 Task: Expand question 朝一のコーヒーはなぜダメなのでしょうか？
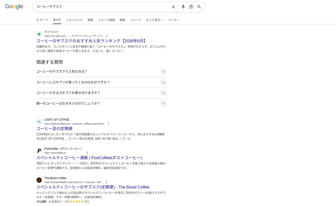click(x=102, y=103)
